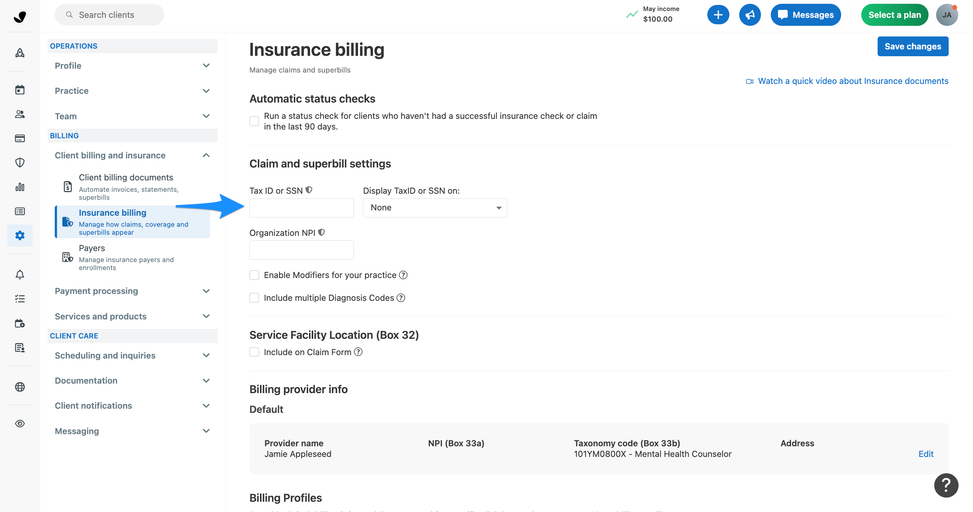Open the clients people icon

(x=20, y=114)
